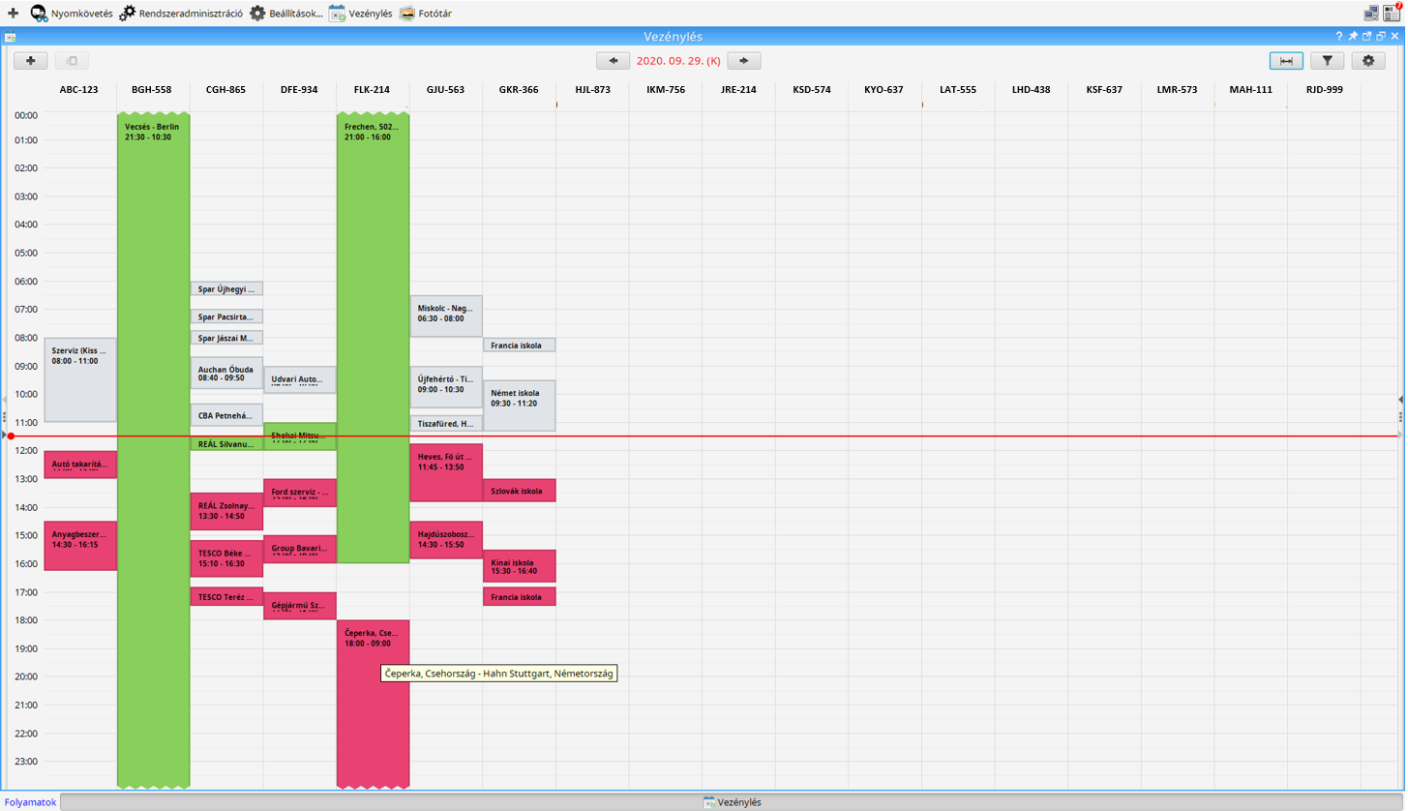Open the calendar settings gear button
Viewport: 1408px width, 811px height.
tap(1368, 61)
